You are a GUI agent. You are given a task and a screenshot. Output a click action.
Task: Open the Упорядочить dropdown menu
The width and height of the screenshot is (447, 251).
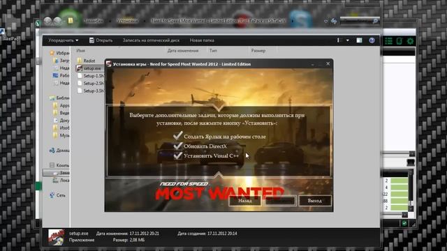click(64, 40)
